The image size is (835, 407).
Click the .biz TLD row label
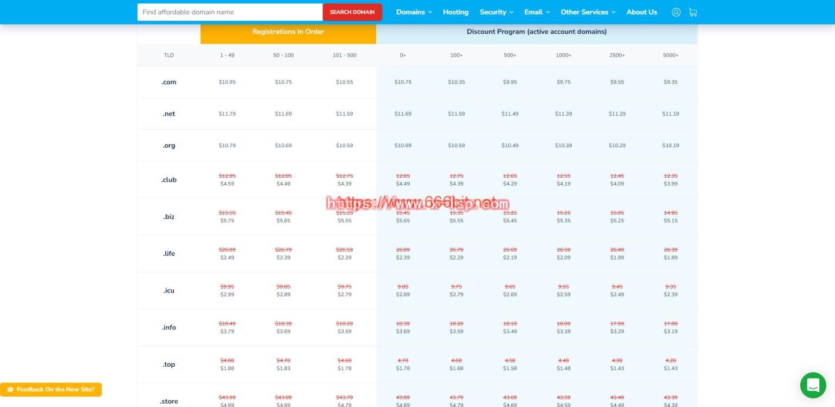169,217
